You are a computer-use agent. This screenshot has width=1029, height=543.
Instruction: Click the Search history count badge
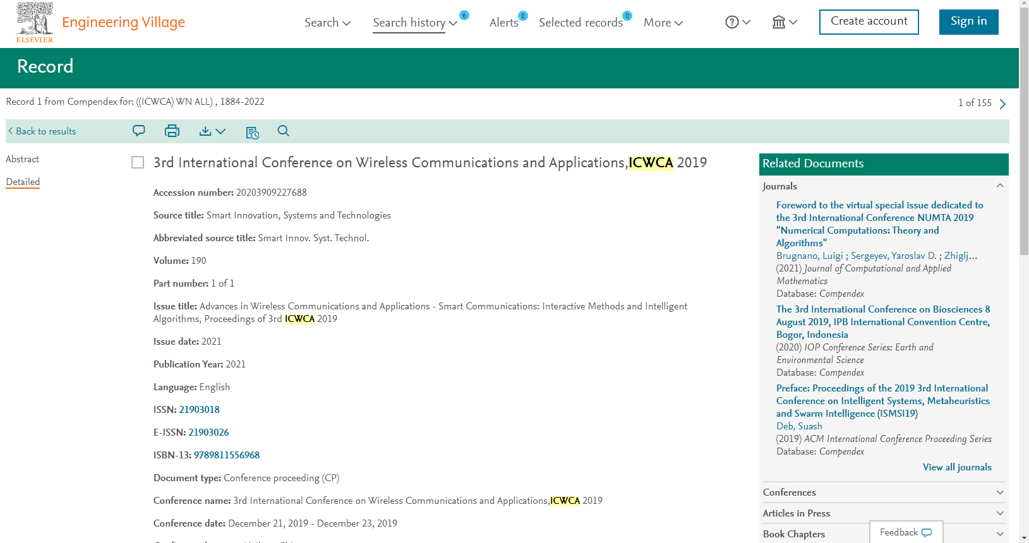[x=464, y=15]
